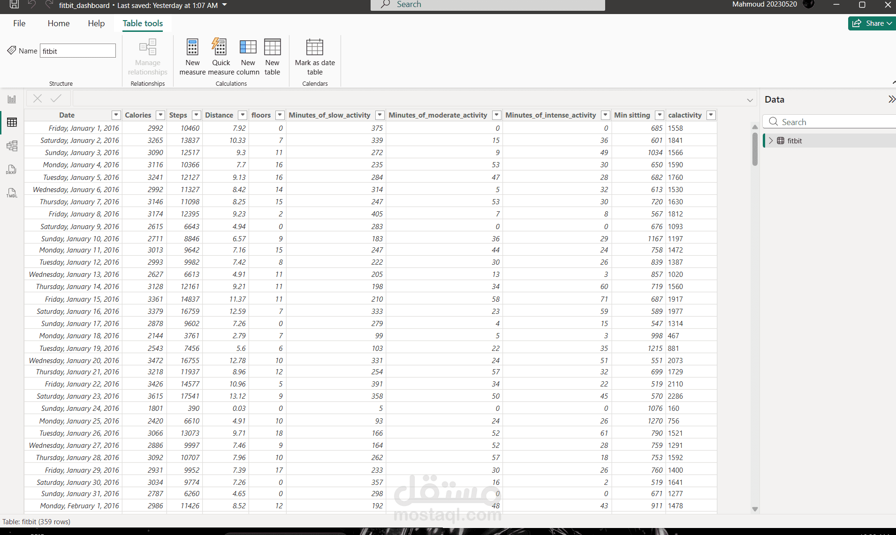
Task: Open the Help tab
Action: pos(96,23)
